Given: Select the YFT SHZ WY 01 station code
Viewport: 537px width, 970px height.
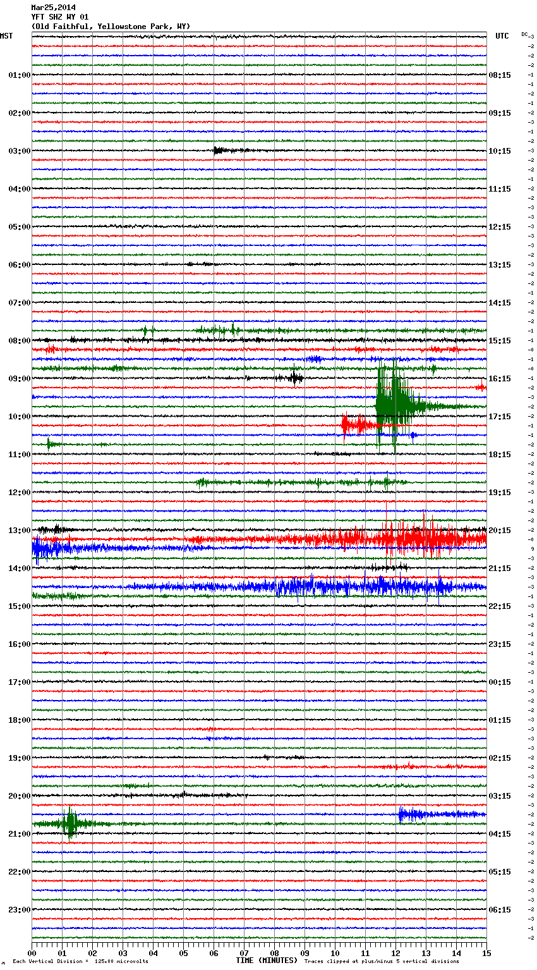Looking at the screenshot, I should [60, 17].
